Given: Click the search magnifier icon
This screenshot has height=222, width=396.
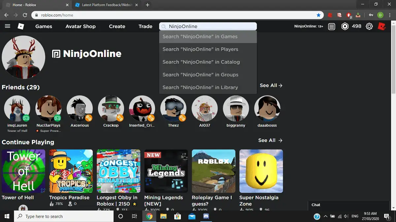Looking at the screenshot, I should [x=164, y=26].
